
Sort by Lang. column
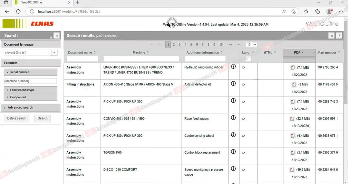click(x=253, y=53)
